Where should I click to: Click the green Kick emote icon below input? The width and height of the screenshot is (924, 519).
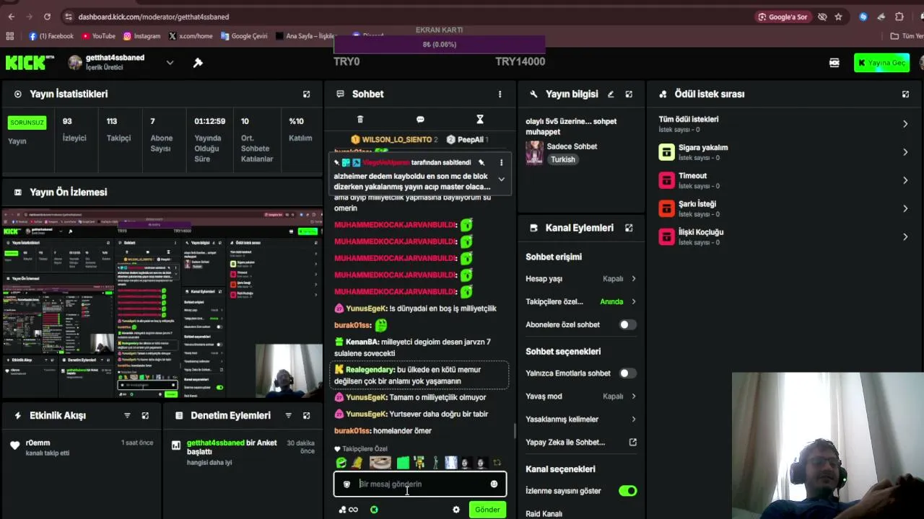[x=374, y=510]
